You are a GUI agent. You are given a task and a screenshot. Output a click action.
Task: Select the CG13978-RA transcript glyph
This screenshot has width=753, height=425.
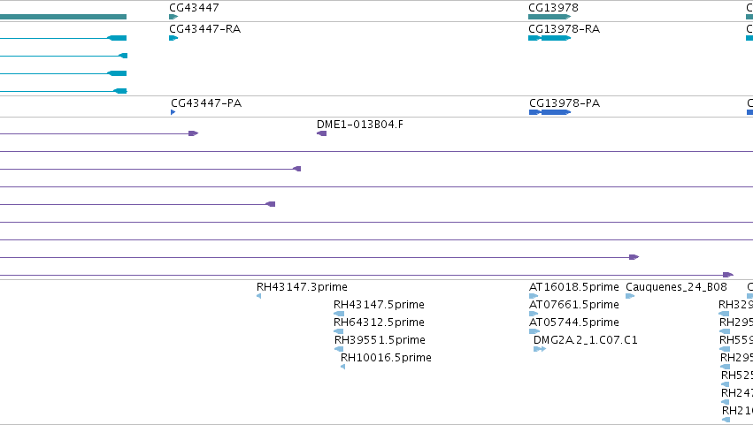[549, 38]
